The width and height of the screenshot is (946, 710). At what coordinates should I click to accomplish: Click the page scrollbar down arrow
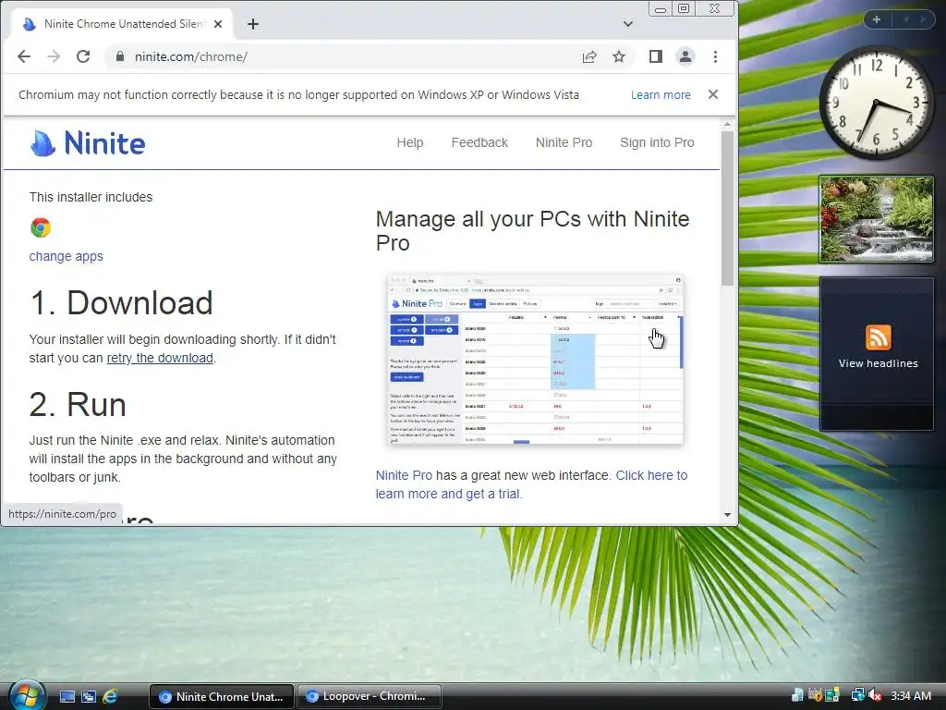(727, 514)
